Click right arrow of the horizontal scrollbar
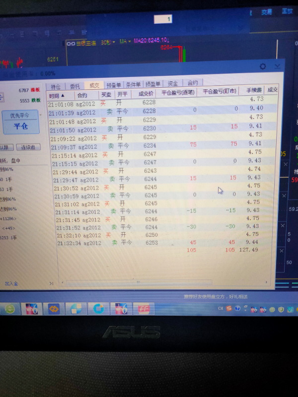Screen dimensions: 298x397 266,282
